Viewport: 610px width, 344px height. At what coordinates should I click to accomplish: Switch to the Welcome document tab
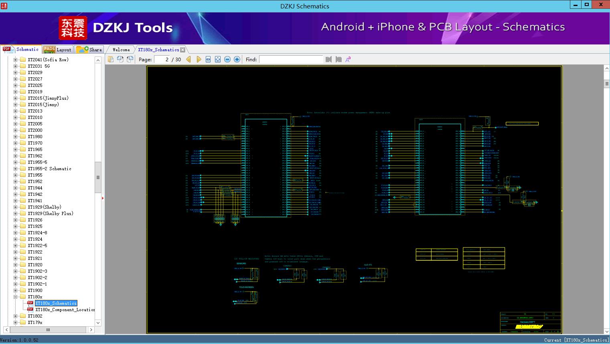[121, 50]
